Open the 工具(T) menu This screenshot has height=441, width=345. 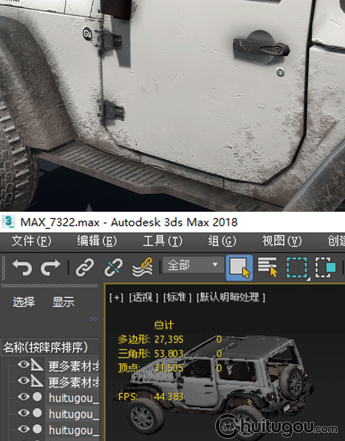(162, 241)
